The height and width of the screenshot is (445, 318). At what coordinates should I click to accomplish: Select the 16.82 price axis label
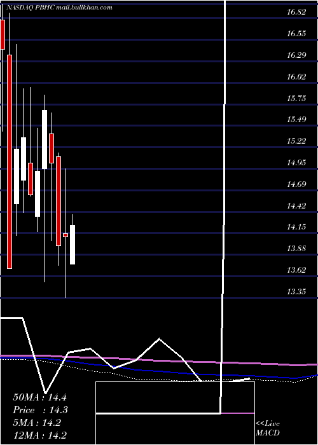click(296, 12)
